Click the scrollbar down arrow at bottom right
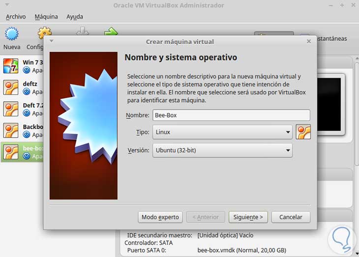 pos(357,254)
